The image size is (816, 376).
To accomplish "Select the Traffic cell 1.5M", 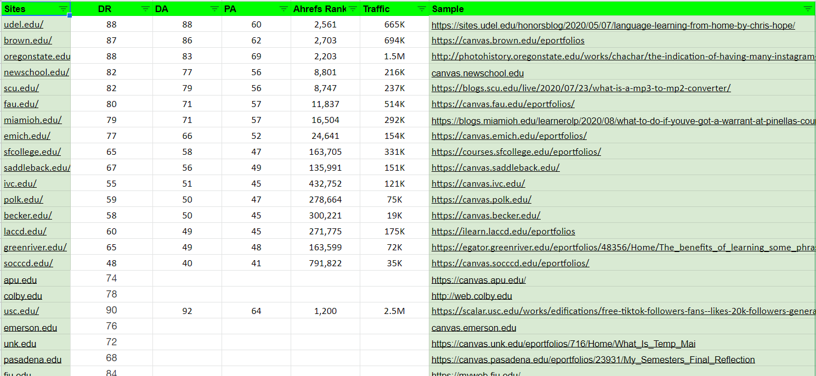I will click(x=395, y=57).
